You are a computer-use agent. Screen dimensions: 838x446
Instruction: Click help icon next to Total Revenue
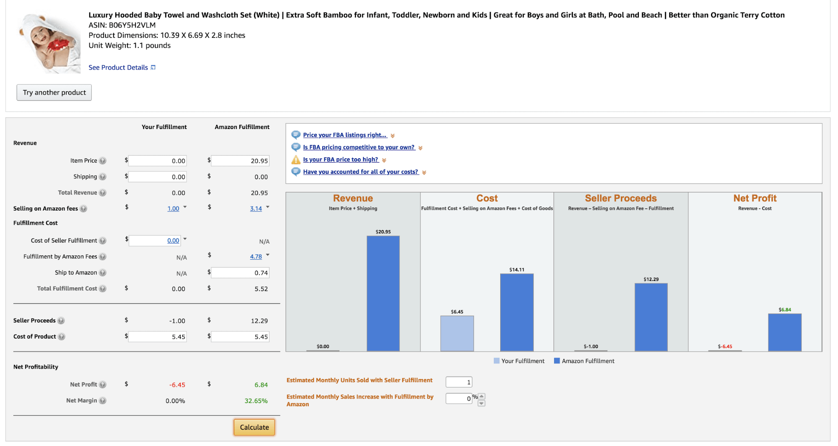tap(103, 193)
